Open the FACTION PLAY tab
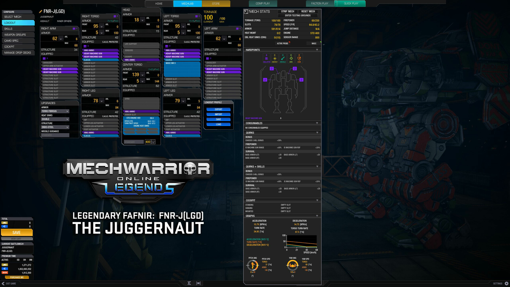The height and width of the screenshot is (287, 510). pyautogui.click(x=320, y=3)
